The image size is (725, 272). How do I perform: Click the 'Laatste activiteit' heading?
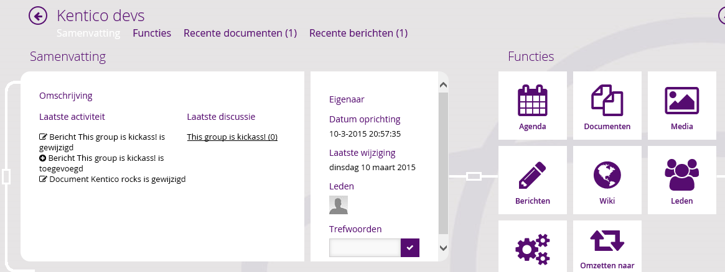pyautogui.click(x=72, y=117)
